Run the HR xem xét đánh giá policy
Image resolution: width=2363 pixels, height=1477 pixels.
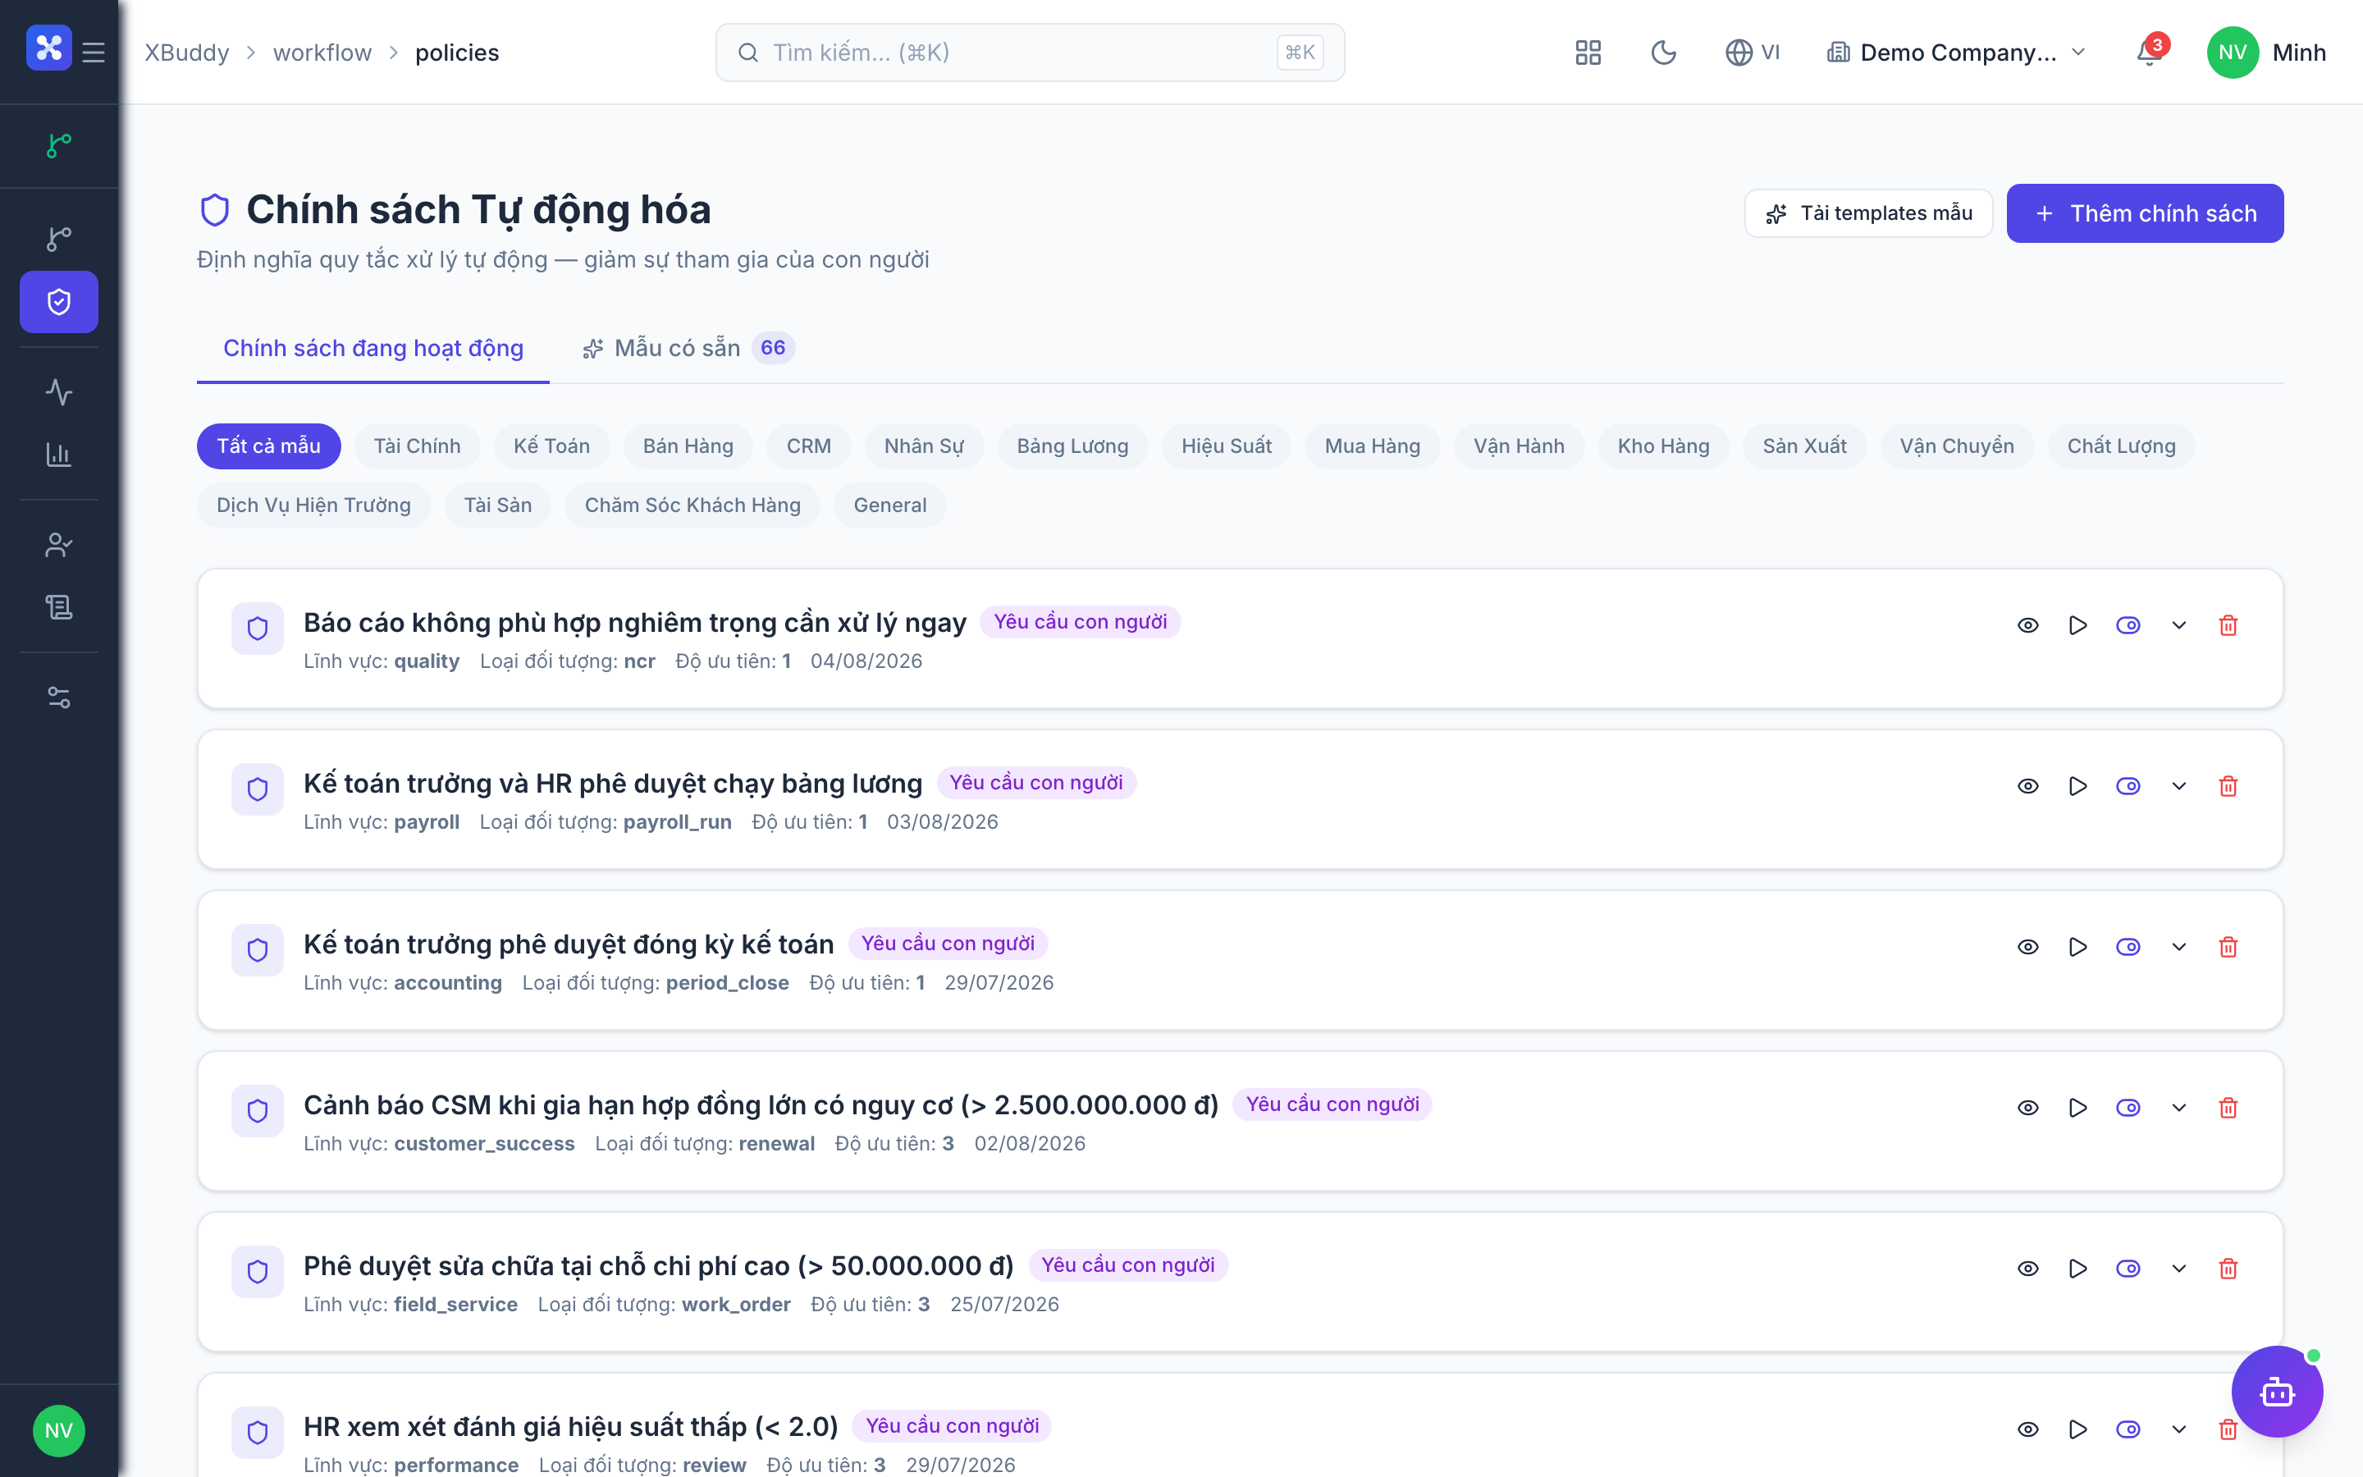[x=2077, y=1429]
